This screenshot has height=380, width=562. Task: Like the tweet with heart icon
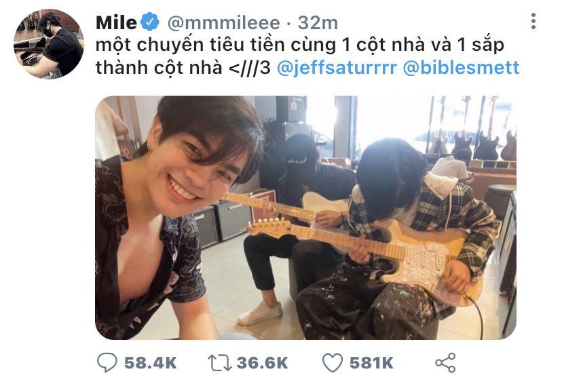click(333, 362)
